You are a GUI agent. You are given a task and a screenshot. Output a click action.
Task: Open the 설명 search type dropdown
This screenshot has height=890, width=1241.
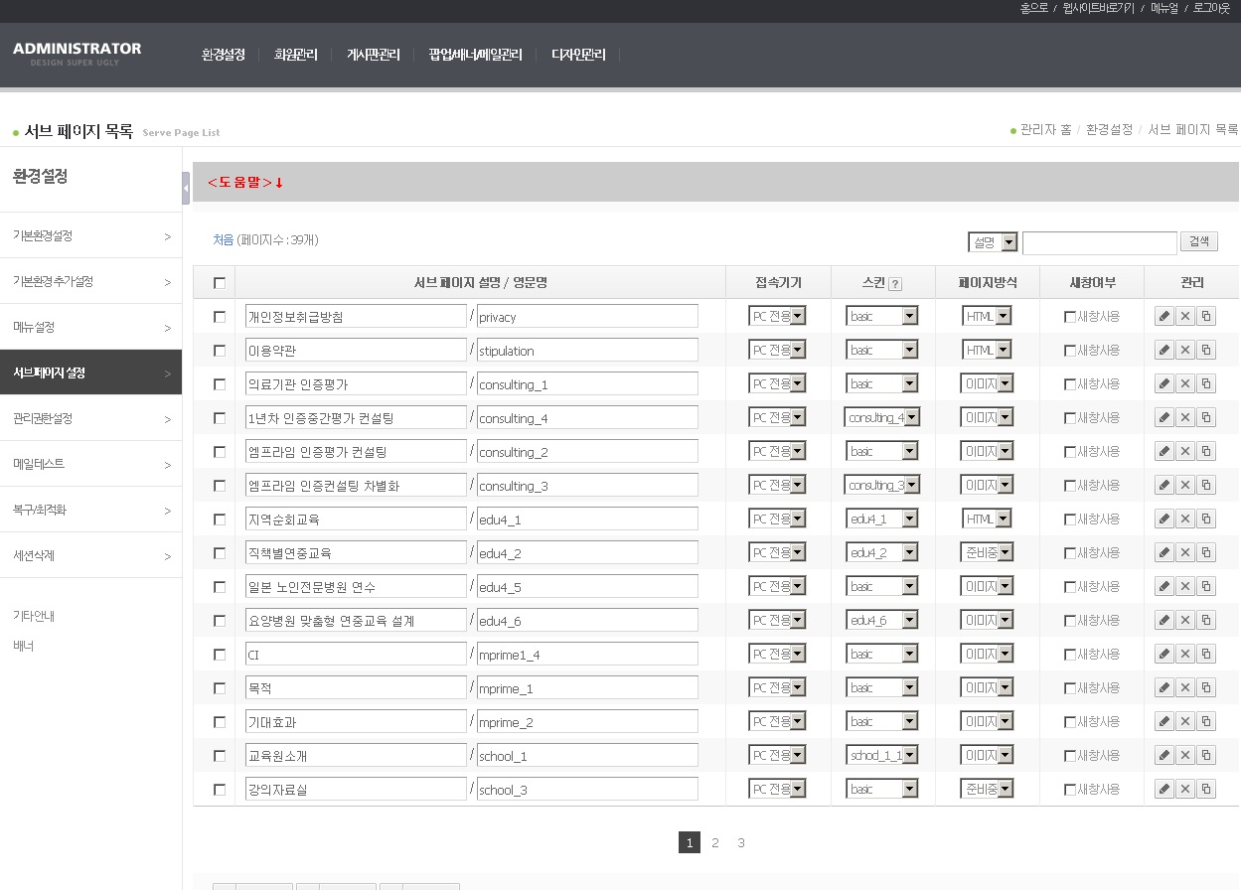tap(993, 242)
